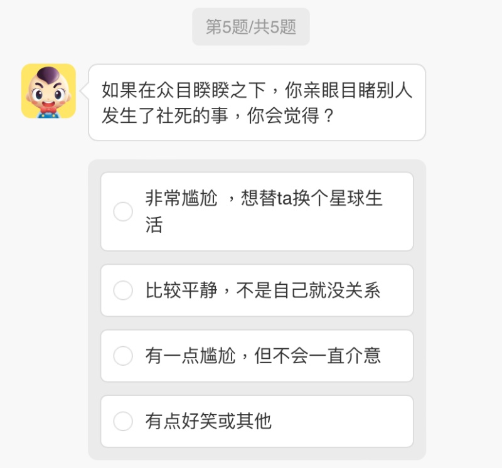The width and height of the screenshot is (502, 468).
Task: Pick radio button for 有点好笑或其他
Action: [123, 421]
